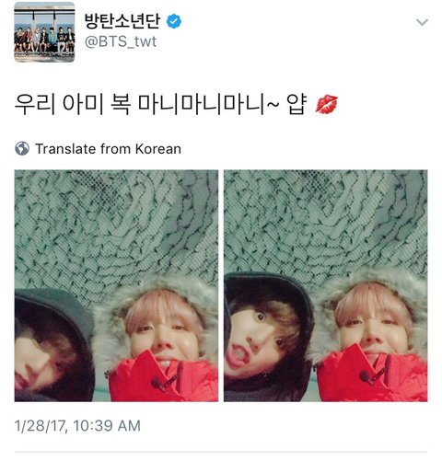Open the BTS group profile picture

pyautogui.click(x=44, y=32)
